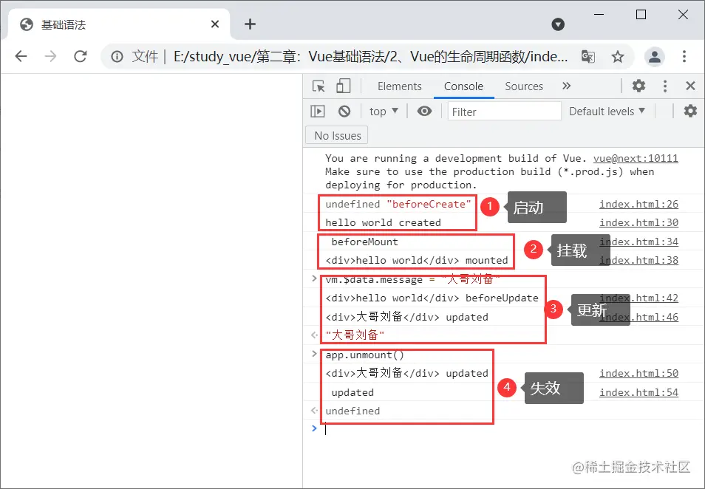The image size is (705, 489).
Task: Open the Default levels dropdown
Action: tap(607, 111)
